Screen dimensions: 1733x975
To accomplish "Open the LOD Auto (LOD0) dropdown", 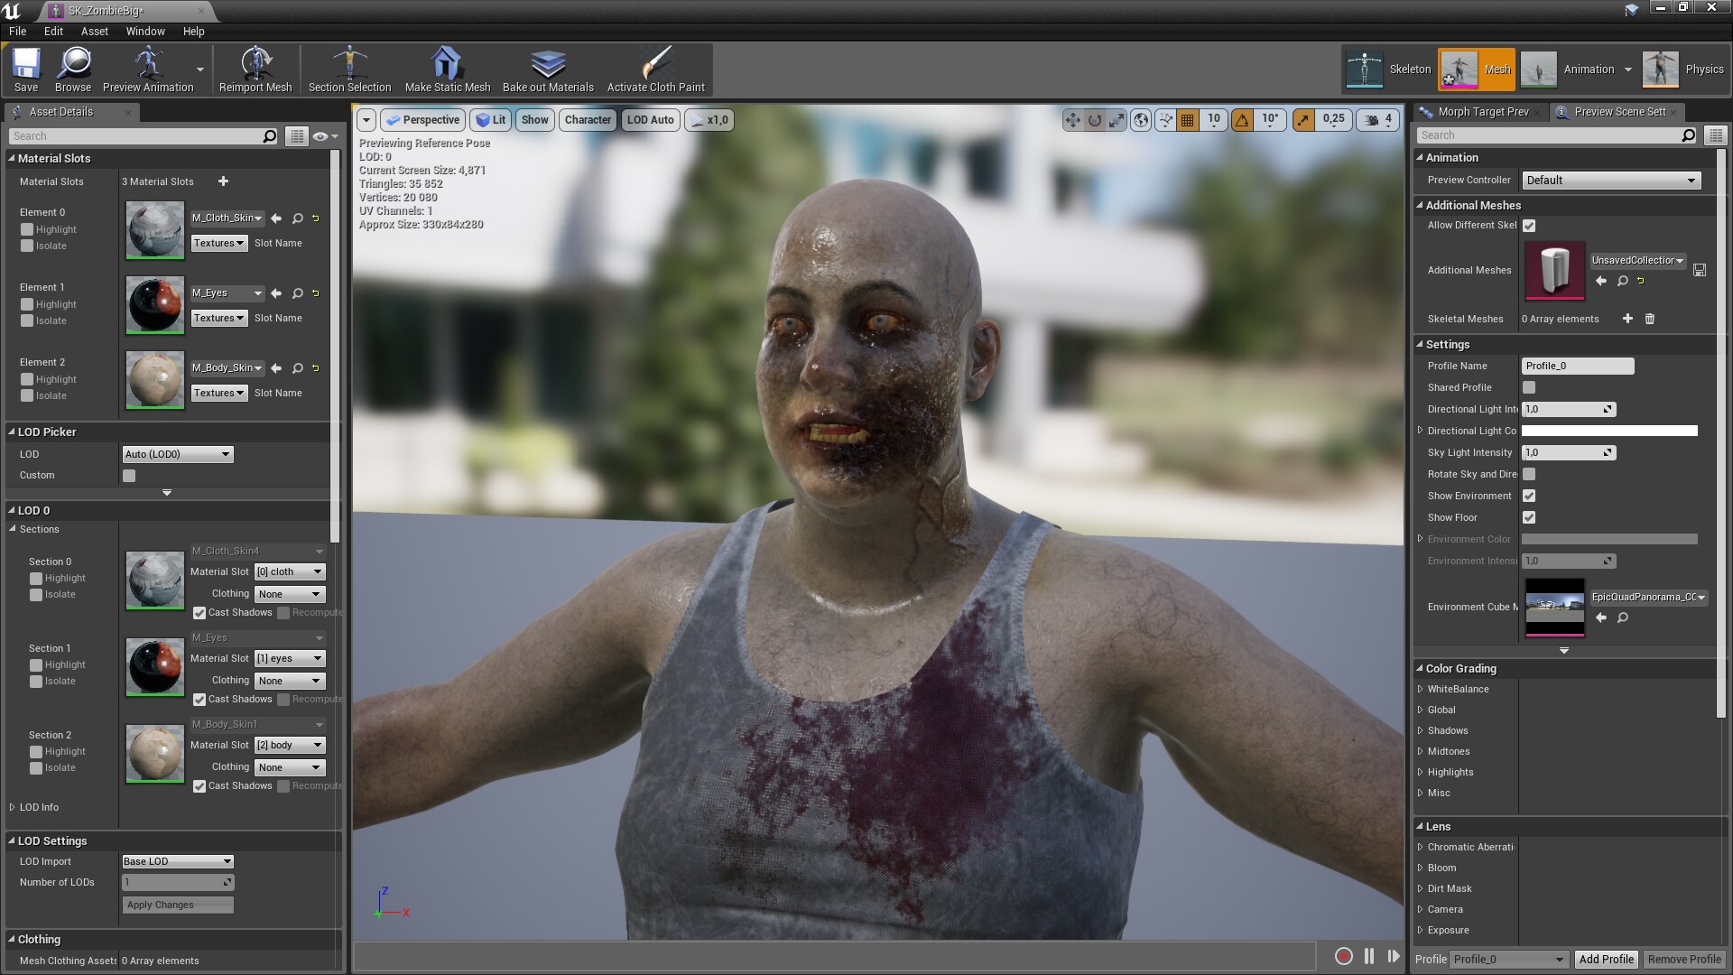I will 178,454.
